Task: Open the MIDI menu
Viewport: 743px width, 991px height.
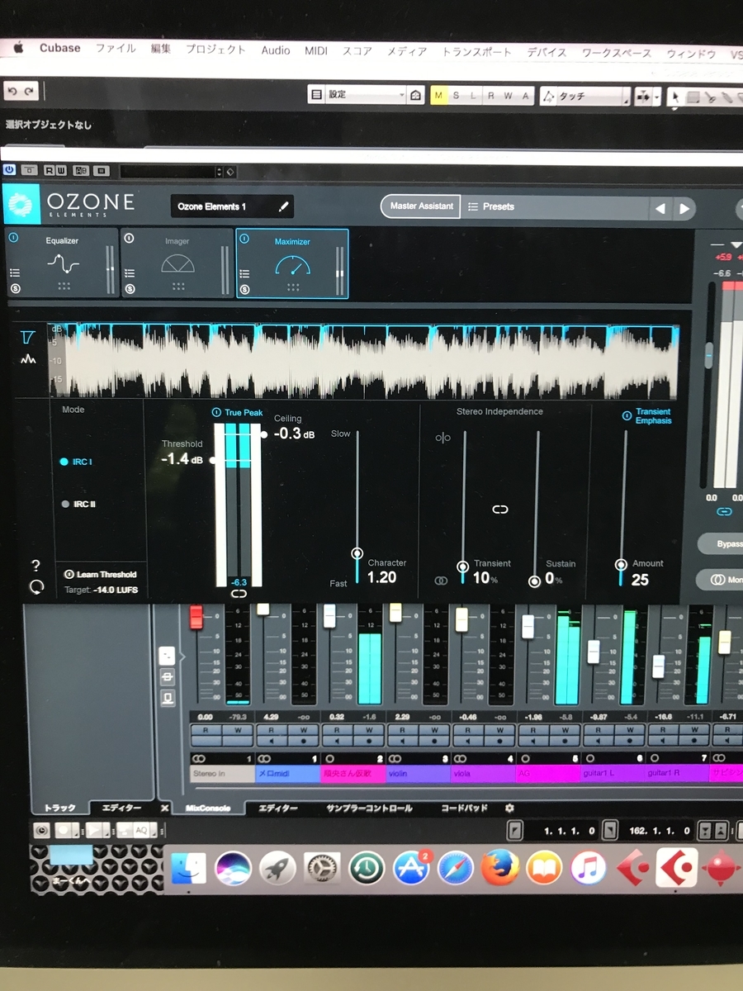Action: (x=316, y=50)
